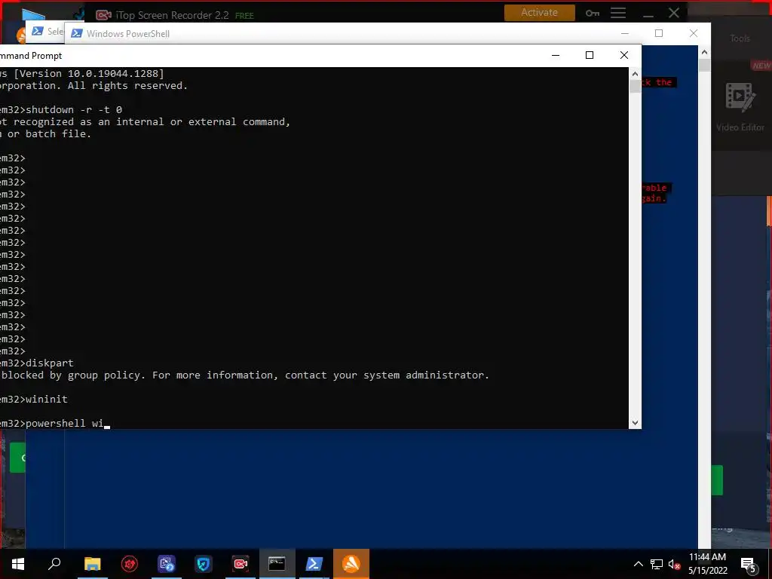Open the key icon in iTop Screen Recorder
772x579 pixels.
click(x=593, y=14)
